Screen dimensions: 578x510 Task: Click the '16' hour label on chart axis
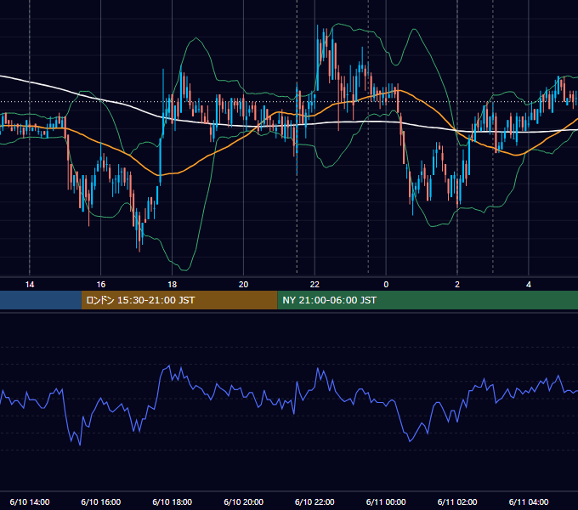(x=101, y=285)
